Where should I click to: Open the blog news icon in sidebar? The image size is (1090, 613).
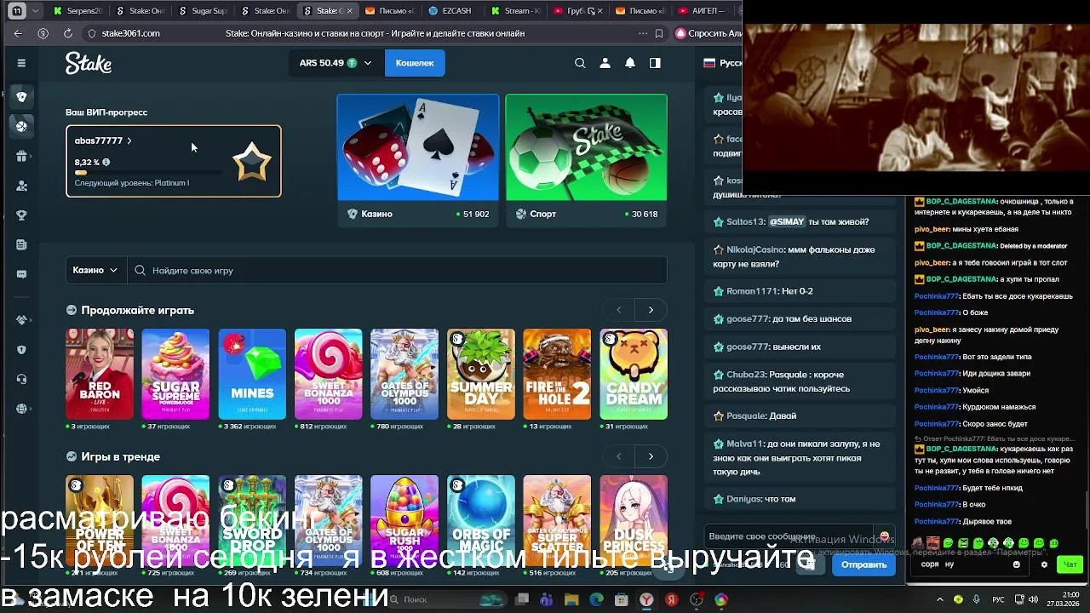21,244
